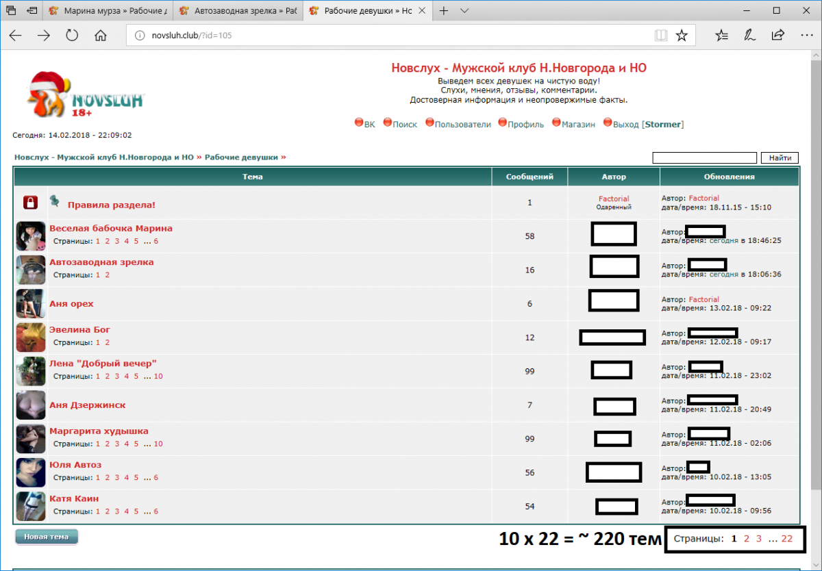Screen dimensions: 822x571
Task: Open a new tab with plus button
Action: pos(444,12)
